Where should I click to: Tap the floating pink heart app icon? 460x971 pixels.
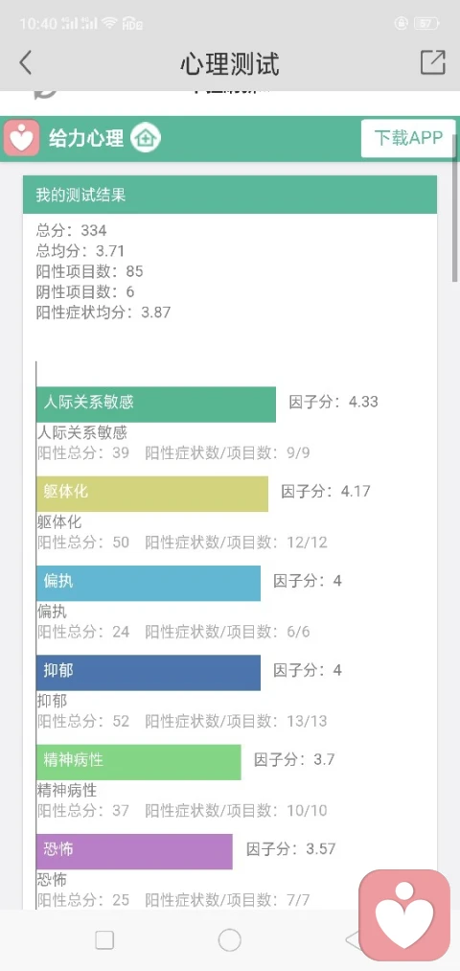click(405, 915)
